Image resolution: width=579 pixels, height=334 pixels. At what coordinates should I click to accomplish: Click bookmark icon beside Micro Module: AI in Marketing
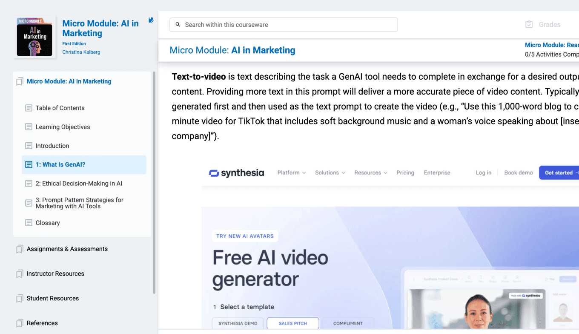(x=20, y=81)
